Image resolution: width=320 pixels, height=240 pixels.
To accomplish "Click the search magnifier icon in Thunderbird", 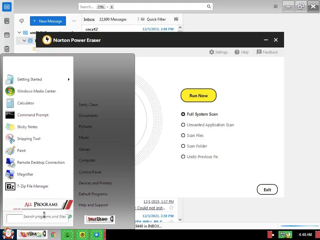I will 209,7.
